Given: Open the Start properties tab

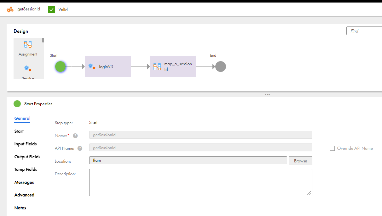Looking at the screenshot, I should pos(19,131).
